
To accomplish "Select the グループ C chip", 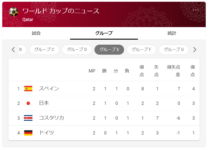I will pyautogui.click(x=44, y=50).
